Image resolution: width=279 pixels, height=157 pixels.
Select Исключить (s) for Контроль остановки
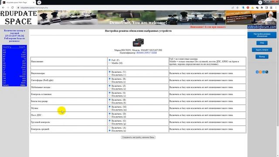[109, 96]
